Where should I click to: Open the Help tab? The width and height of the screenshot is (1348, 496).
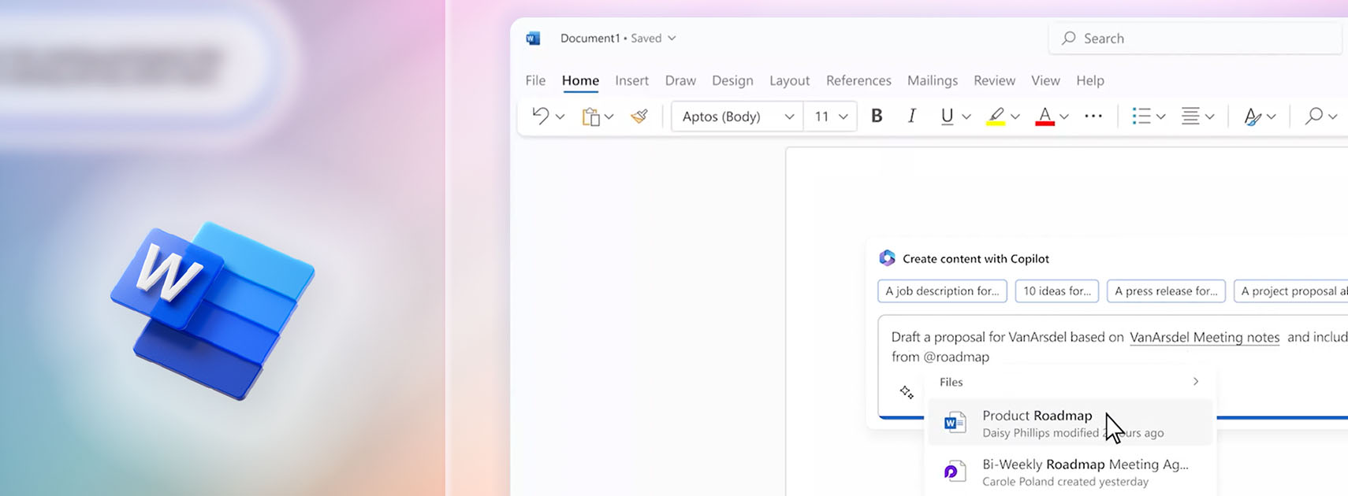tap(1090, 80)
